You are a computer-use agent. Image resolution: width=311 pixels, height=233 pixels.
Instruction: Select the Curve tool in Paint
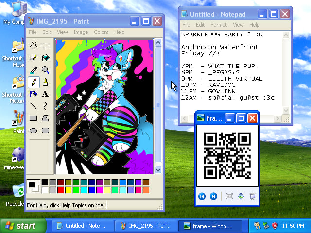coord(45,106)
